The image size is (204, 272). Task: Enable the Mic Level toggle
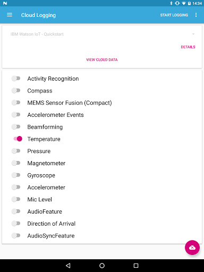tap(16, 199)
